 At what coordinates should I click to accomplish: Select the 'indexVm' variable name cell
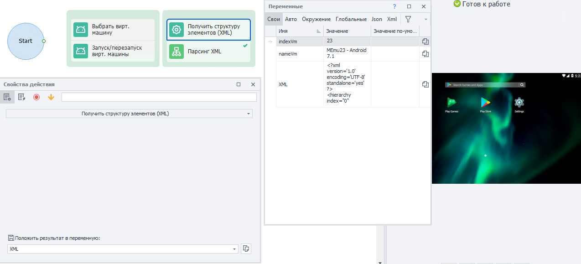coord(300,41)
